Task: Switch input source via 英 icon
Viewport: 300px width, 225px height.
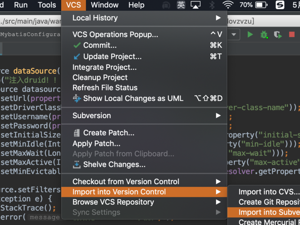Action: click(x=181, y=5)
